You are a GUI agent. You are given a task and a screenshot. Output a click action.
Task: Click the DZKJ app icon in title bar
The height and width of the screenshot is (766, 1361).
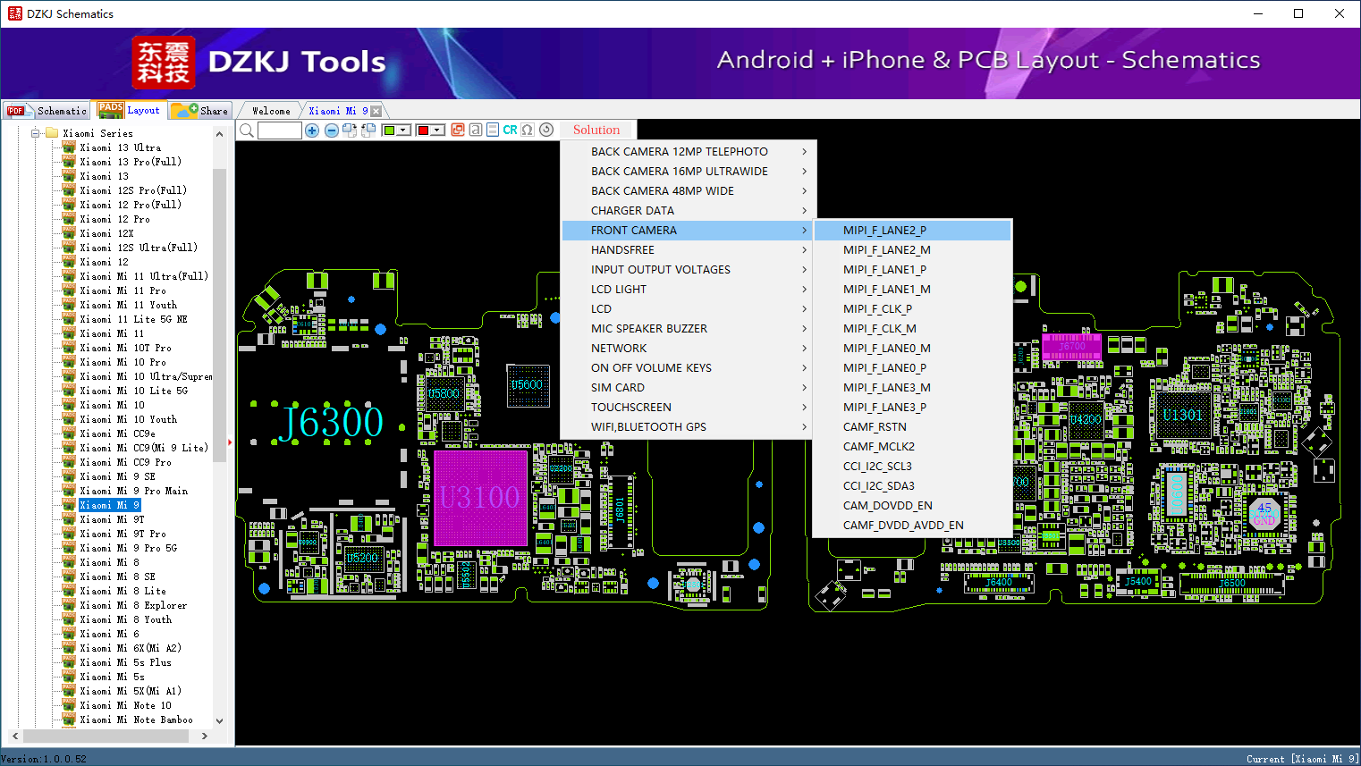click(14, 13)
